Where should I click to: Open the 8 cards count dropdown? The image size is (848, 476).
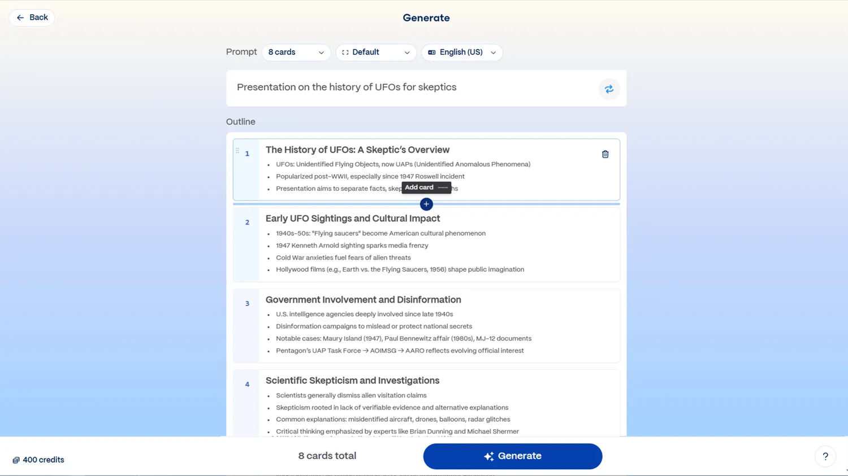click(x=296, y=52)
